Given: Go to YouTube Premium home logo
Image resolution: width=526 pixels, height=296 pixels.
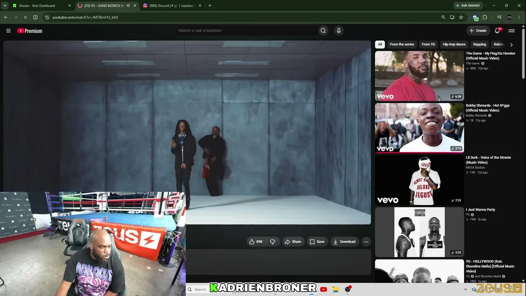Looking at the screenshot, I should pos(30,31).
